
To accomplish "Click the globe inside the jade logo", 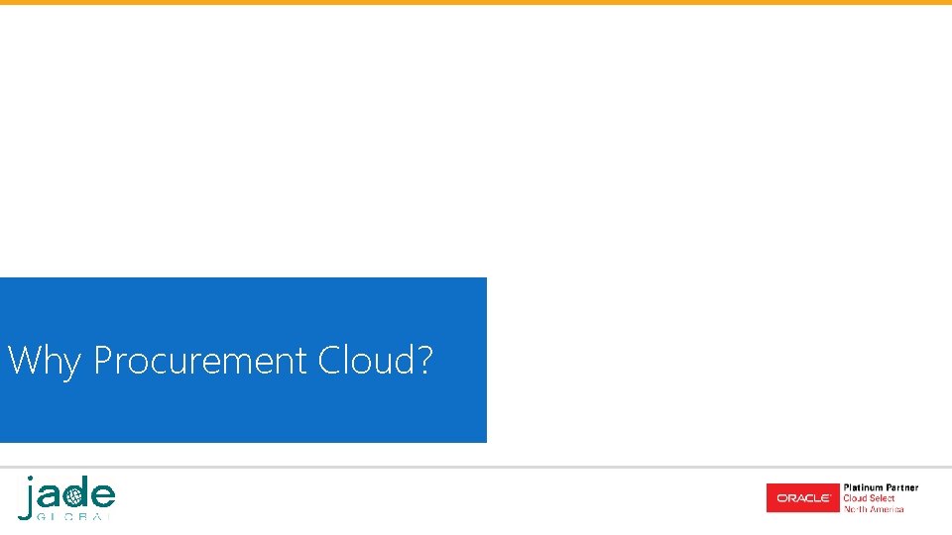I will [72, 496].
